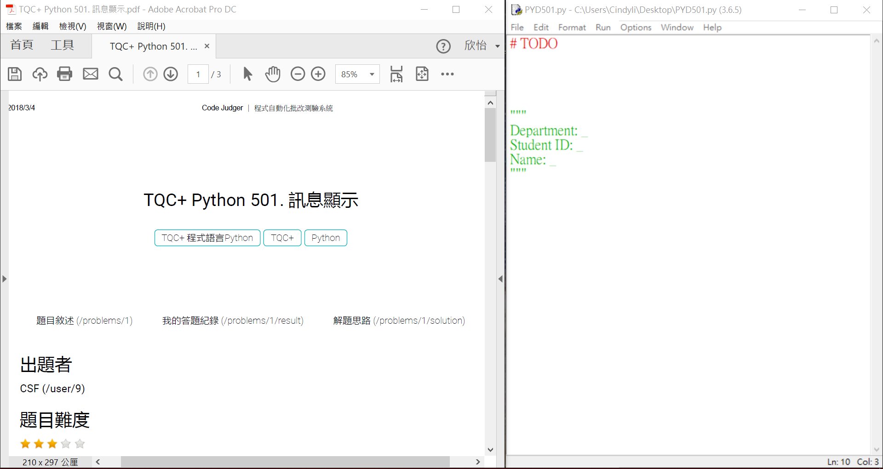
Task: Click PDF scrollbar down arrow
Action: point(490,450)
